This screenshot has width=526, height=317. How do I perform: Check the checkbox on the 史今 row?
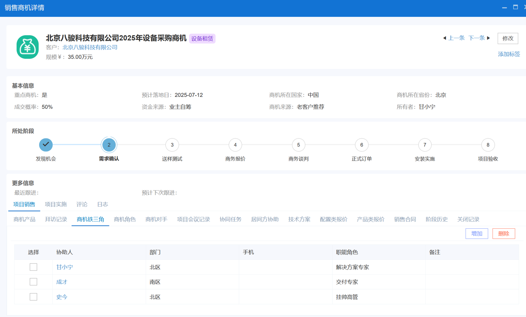(33, 296)
